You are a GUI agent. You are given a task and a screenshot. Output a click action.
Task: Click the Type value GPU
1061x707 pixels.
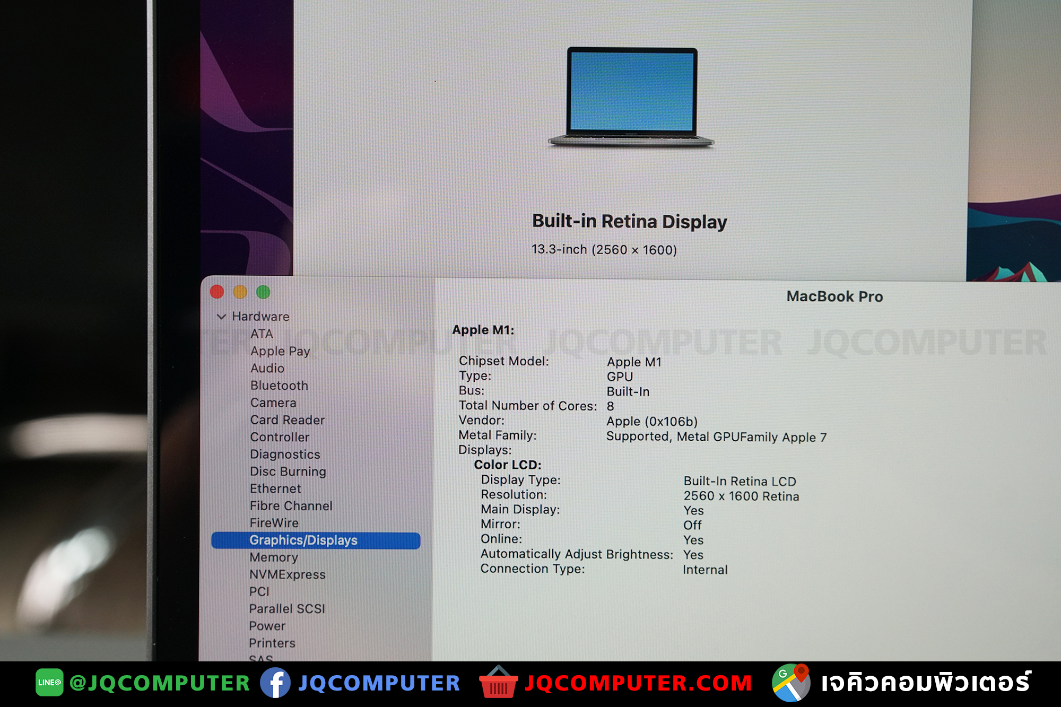tap(620, 377)
